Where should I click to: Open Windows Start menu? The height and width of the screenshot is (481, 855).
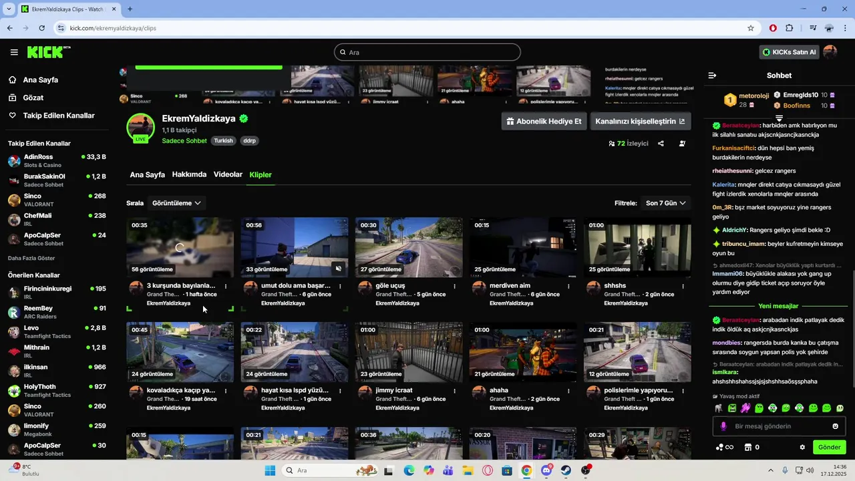point(270,470)
